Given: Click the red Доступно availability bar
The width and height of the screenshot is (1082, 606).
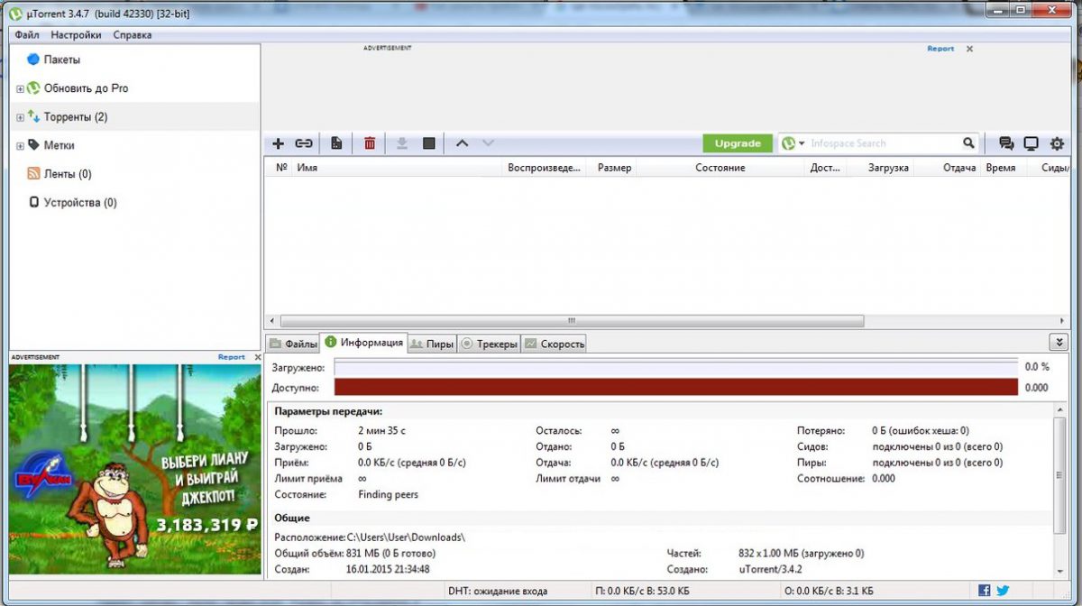Looking at the screenshot, I should click(676, 387).
